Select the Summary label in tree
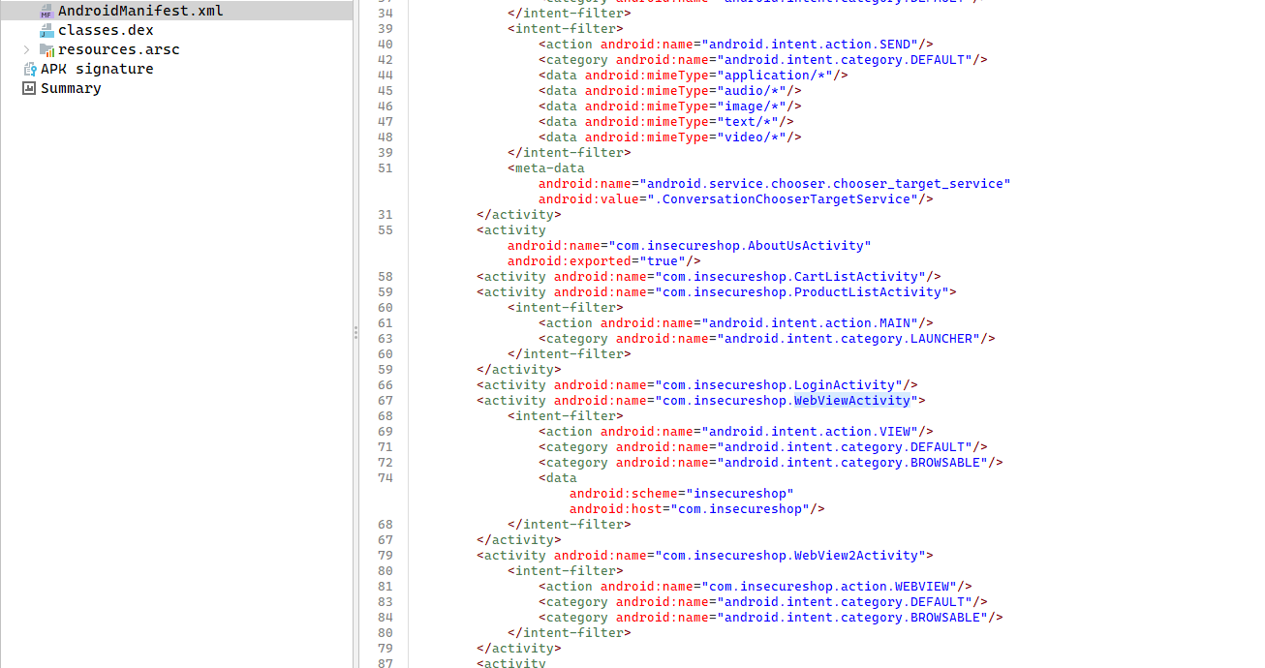 (70, 88)
